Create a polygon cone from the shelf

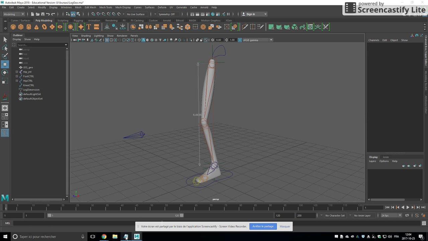click(x=36, y=27)
